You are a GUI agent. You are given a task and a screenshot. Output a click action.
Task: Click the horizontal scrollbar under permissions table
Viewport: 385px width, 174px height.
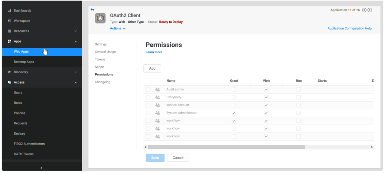tap(226, 147)
